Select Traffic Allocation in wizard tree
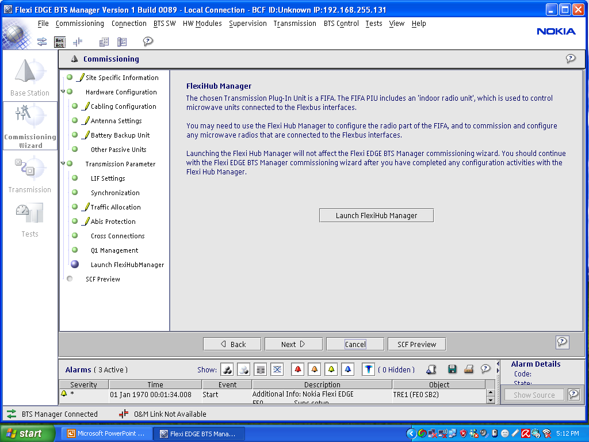The height and width of the screenshot is (442, 589). (115, 207)
